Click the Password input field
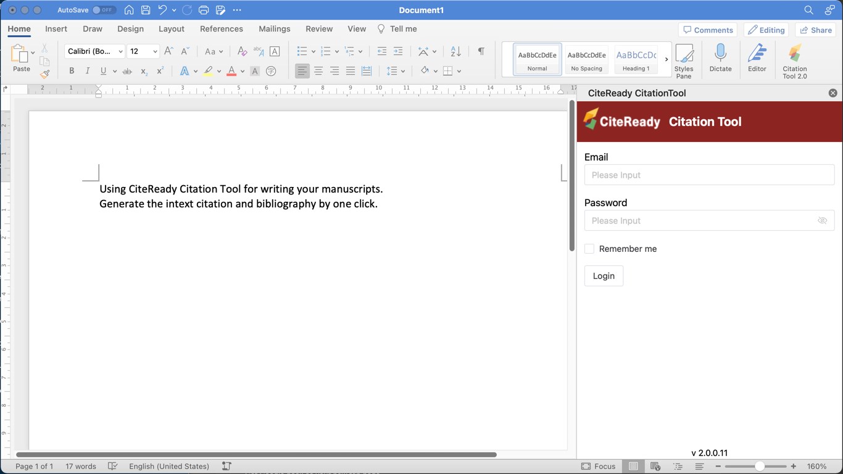The width and height of the screenshot is (843, 474). click(x=709, y=220)
